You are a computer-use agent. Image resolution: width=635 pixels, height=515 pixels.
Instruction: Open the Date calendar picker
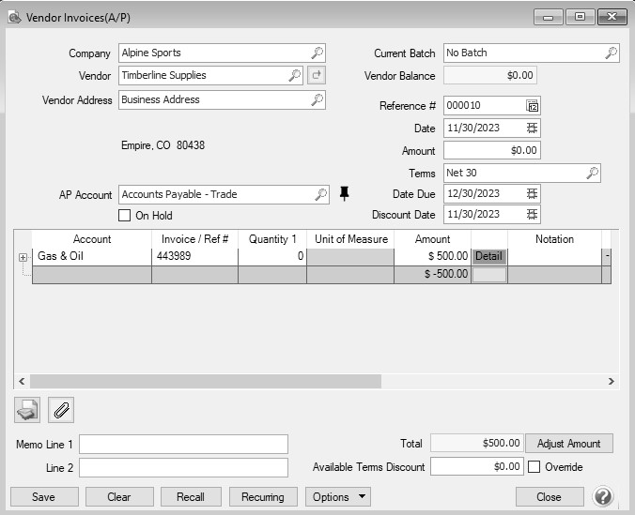[x=533, y=129]
